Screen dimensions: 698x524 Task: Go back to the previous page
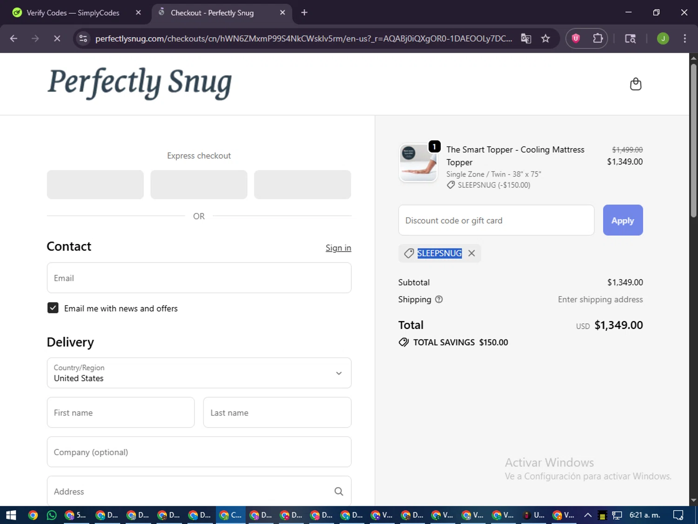point(13,39)
